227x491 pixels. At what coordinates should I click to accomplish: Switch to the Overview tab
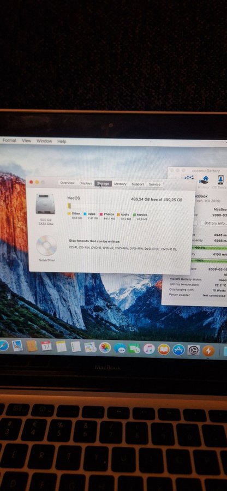point(67,183)
